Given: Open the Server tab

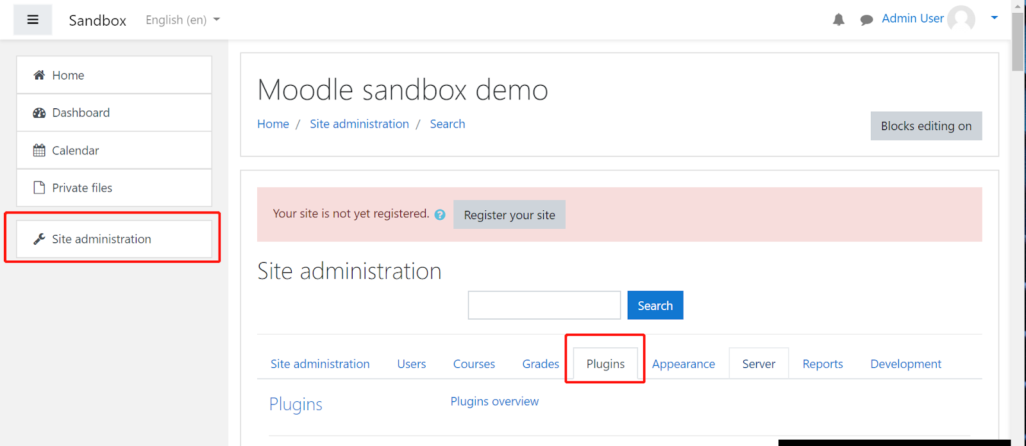Looking at the screenshot, I should (759, 364).
